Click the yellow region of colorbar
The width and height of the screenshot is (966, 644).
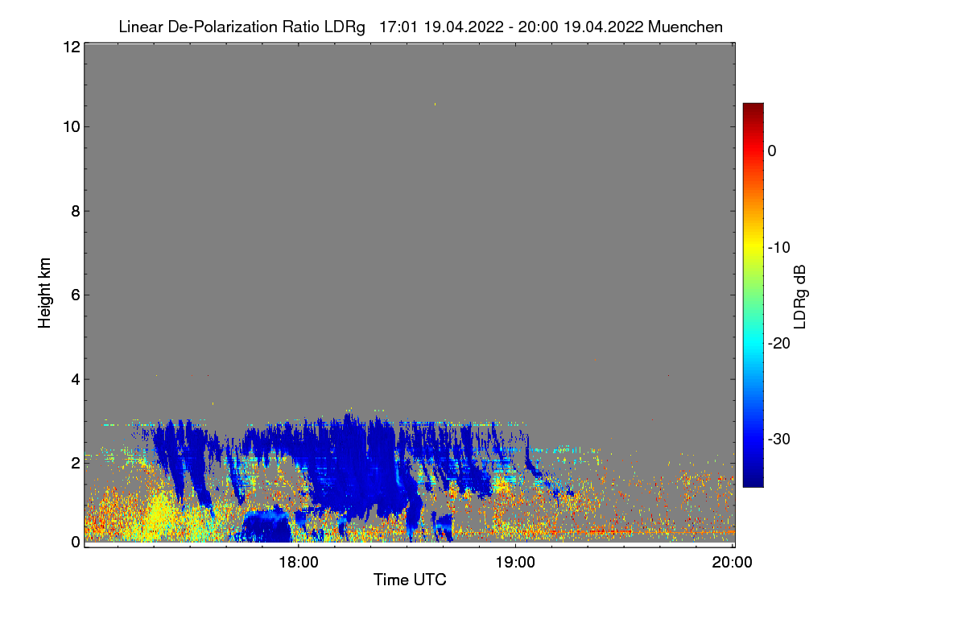pyautogui.click(x=753, y=247)
